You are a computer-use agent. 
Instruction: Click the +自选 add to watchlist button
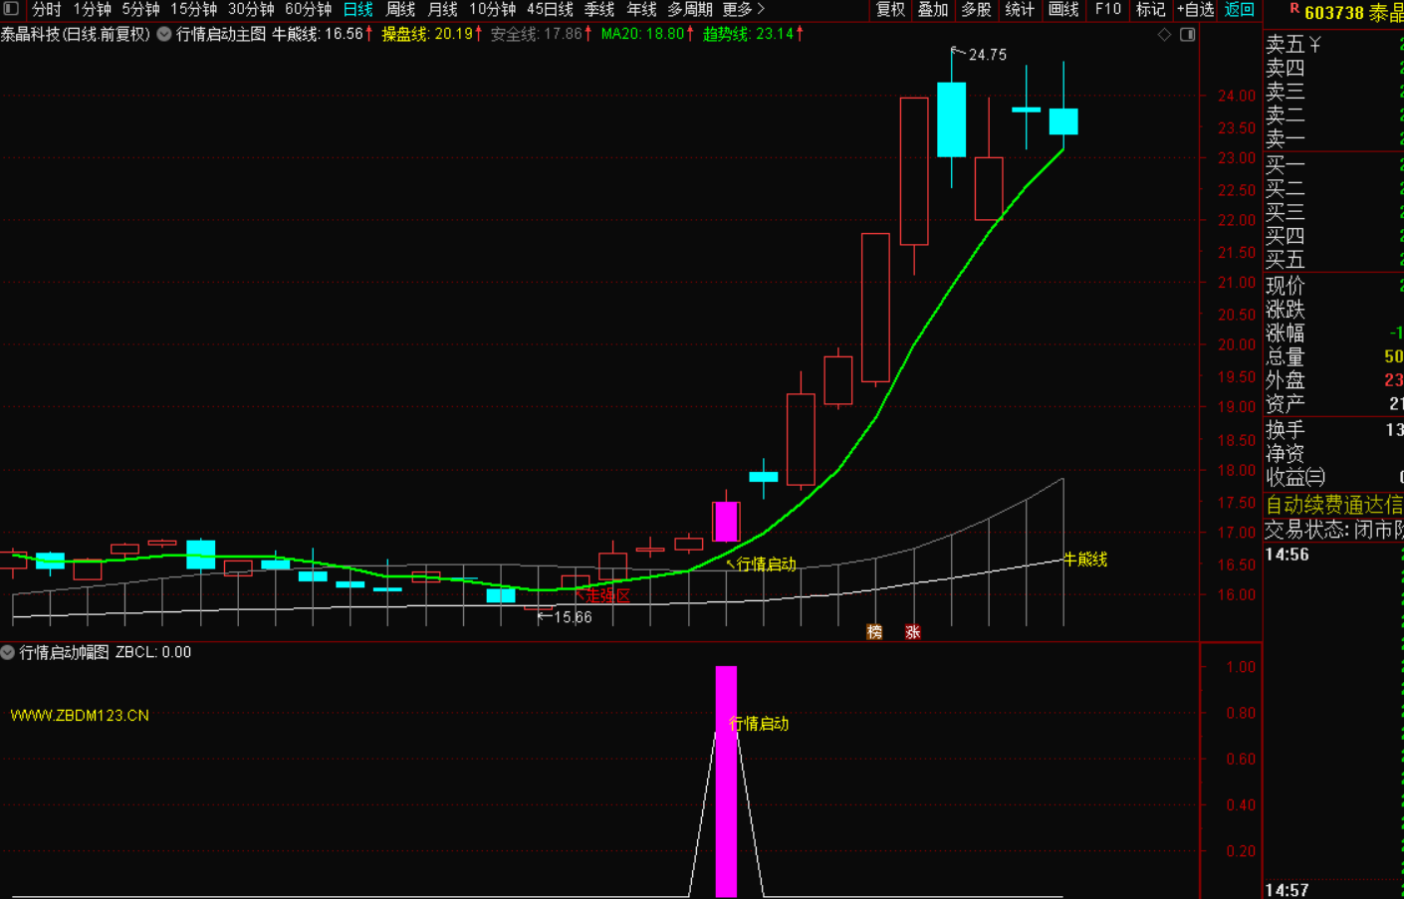click(1195, 9)
